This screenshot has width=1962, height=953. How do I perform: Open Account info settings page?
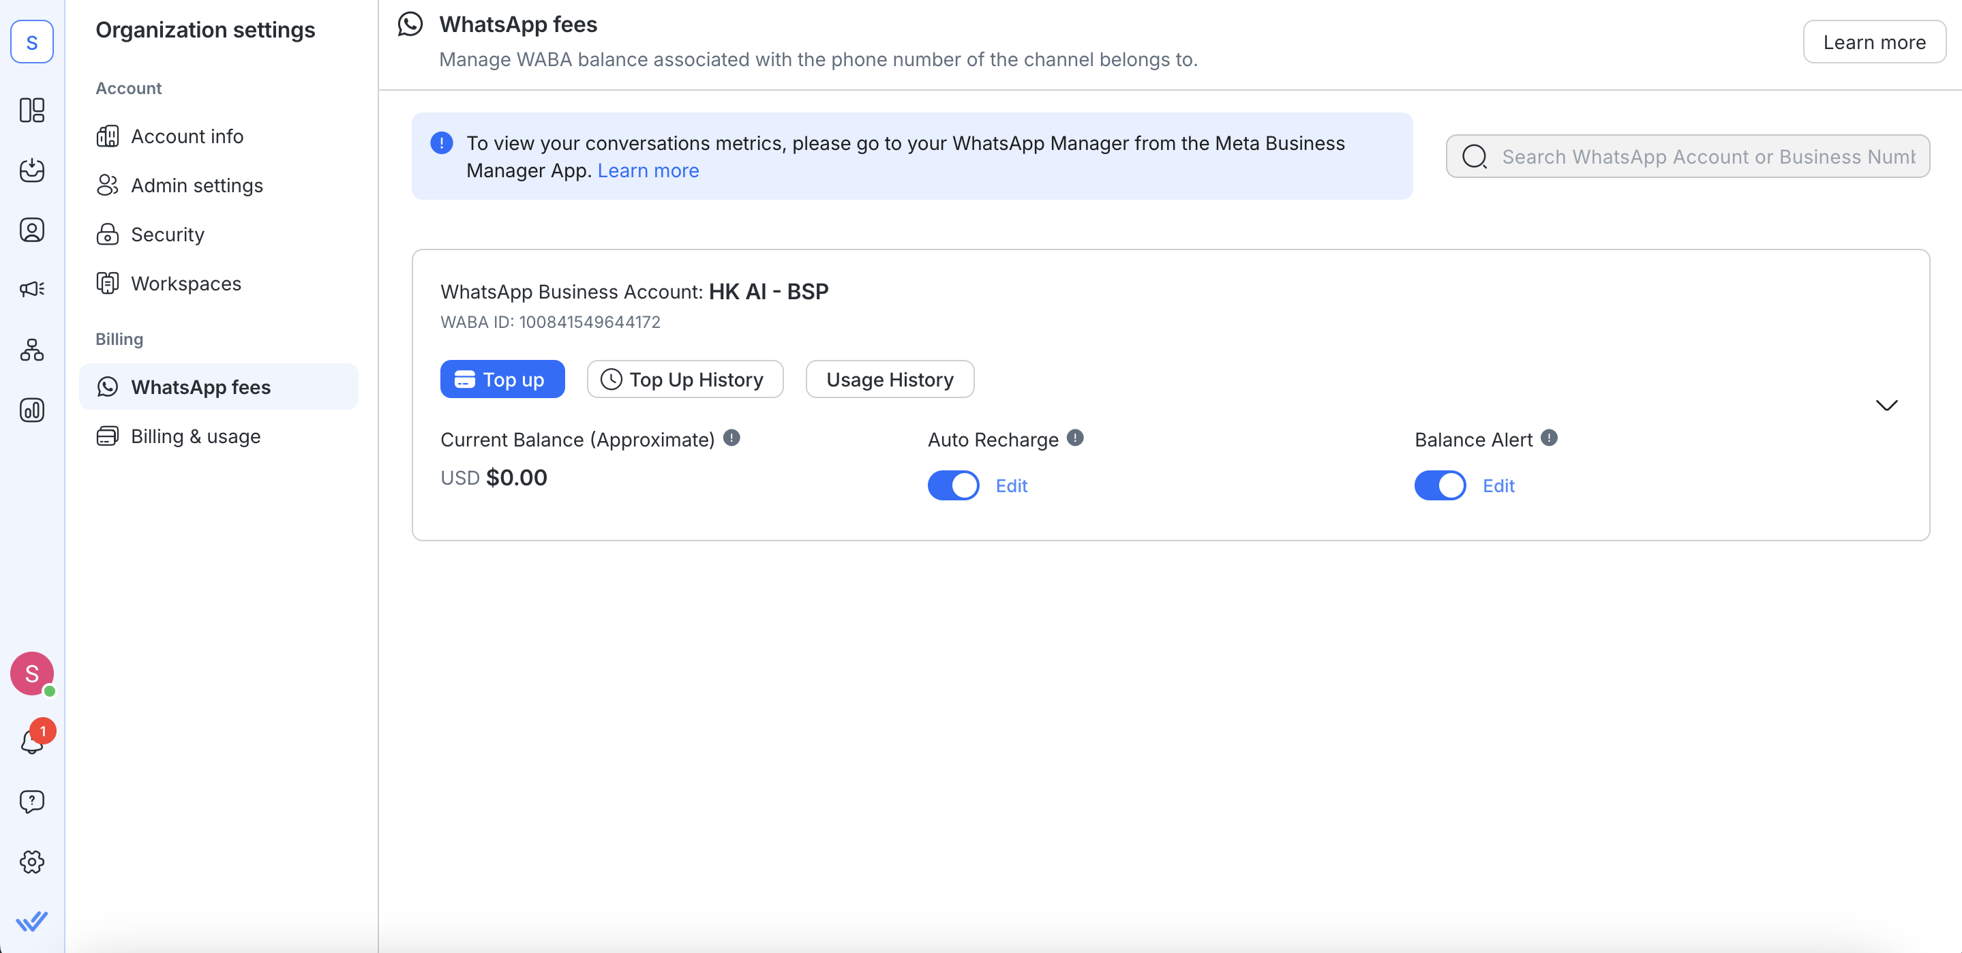pyautogui.click(x=187, y=136)
